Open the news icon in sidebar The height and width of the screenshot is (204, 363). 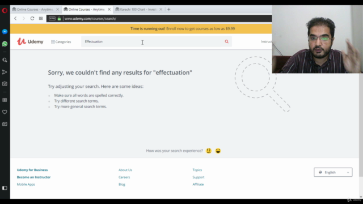click(5, 124)
